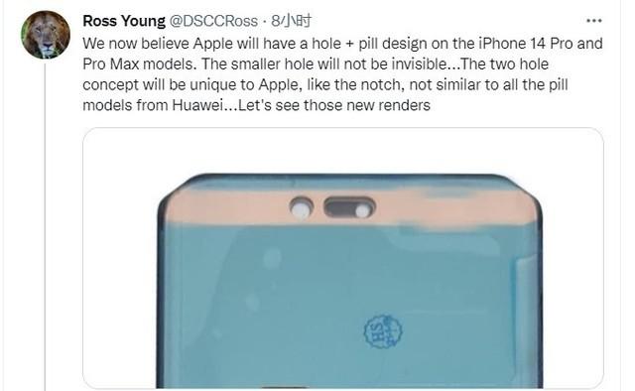Click the white dot inside the pill cutout

[x=362, y=211]
